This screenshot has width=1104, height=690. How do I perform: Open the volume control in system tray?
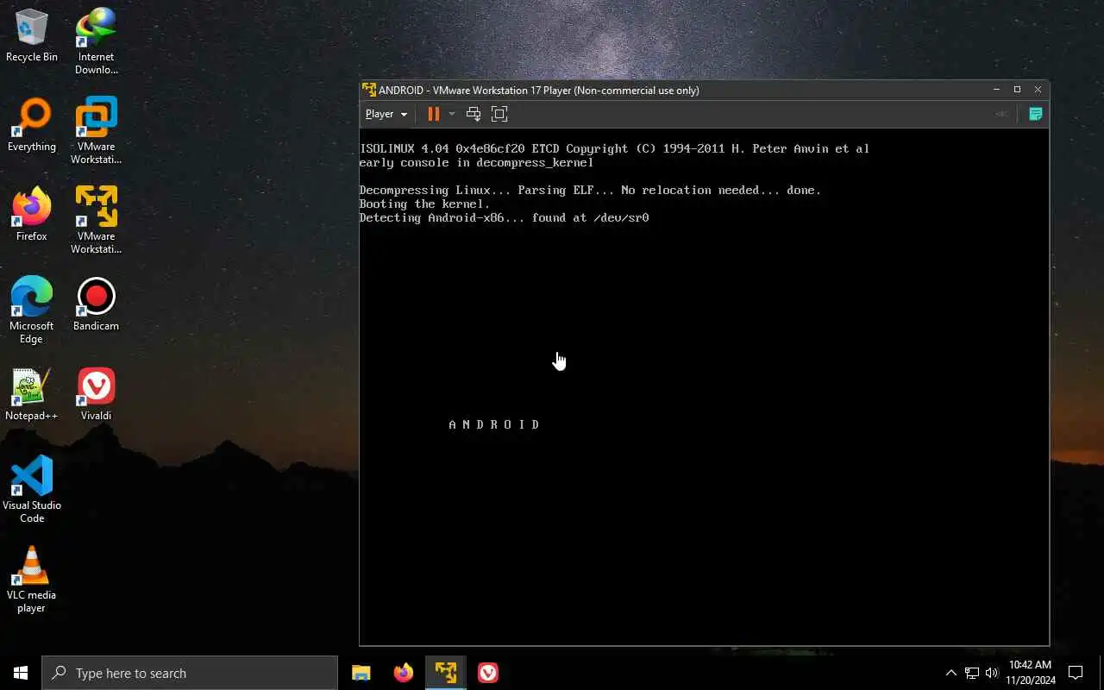pos(992,673)
